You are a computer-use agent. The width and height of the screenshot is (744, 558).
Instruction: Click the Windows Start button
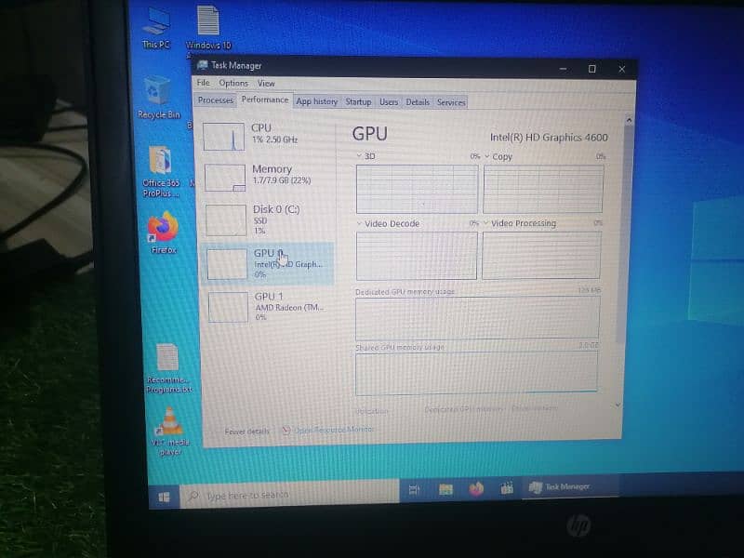point(164,497)
